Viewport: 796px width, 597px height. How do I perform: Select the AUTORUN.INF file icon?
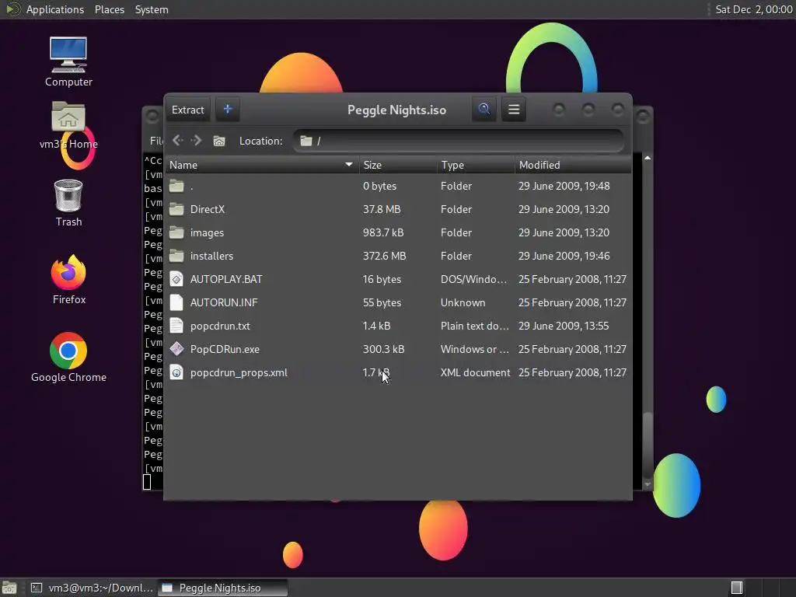(x=176, y=302)
